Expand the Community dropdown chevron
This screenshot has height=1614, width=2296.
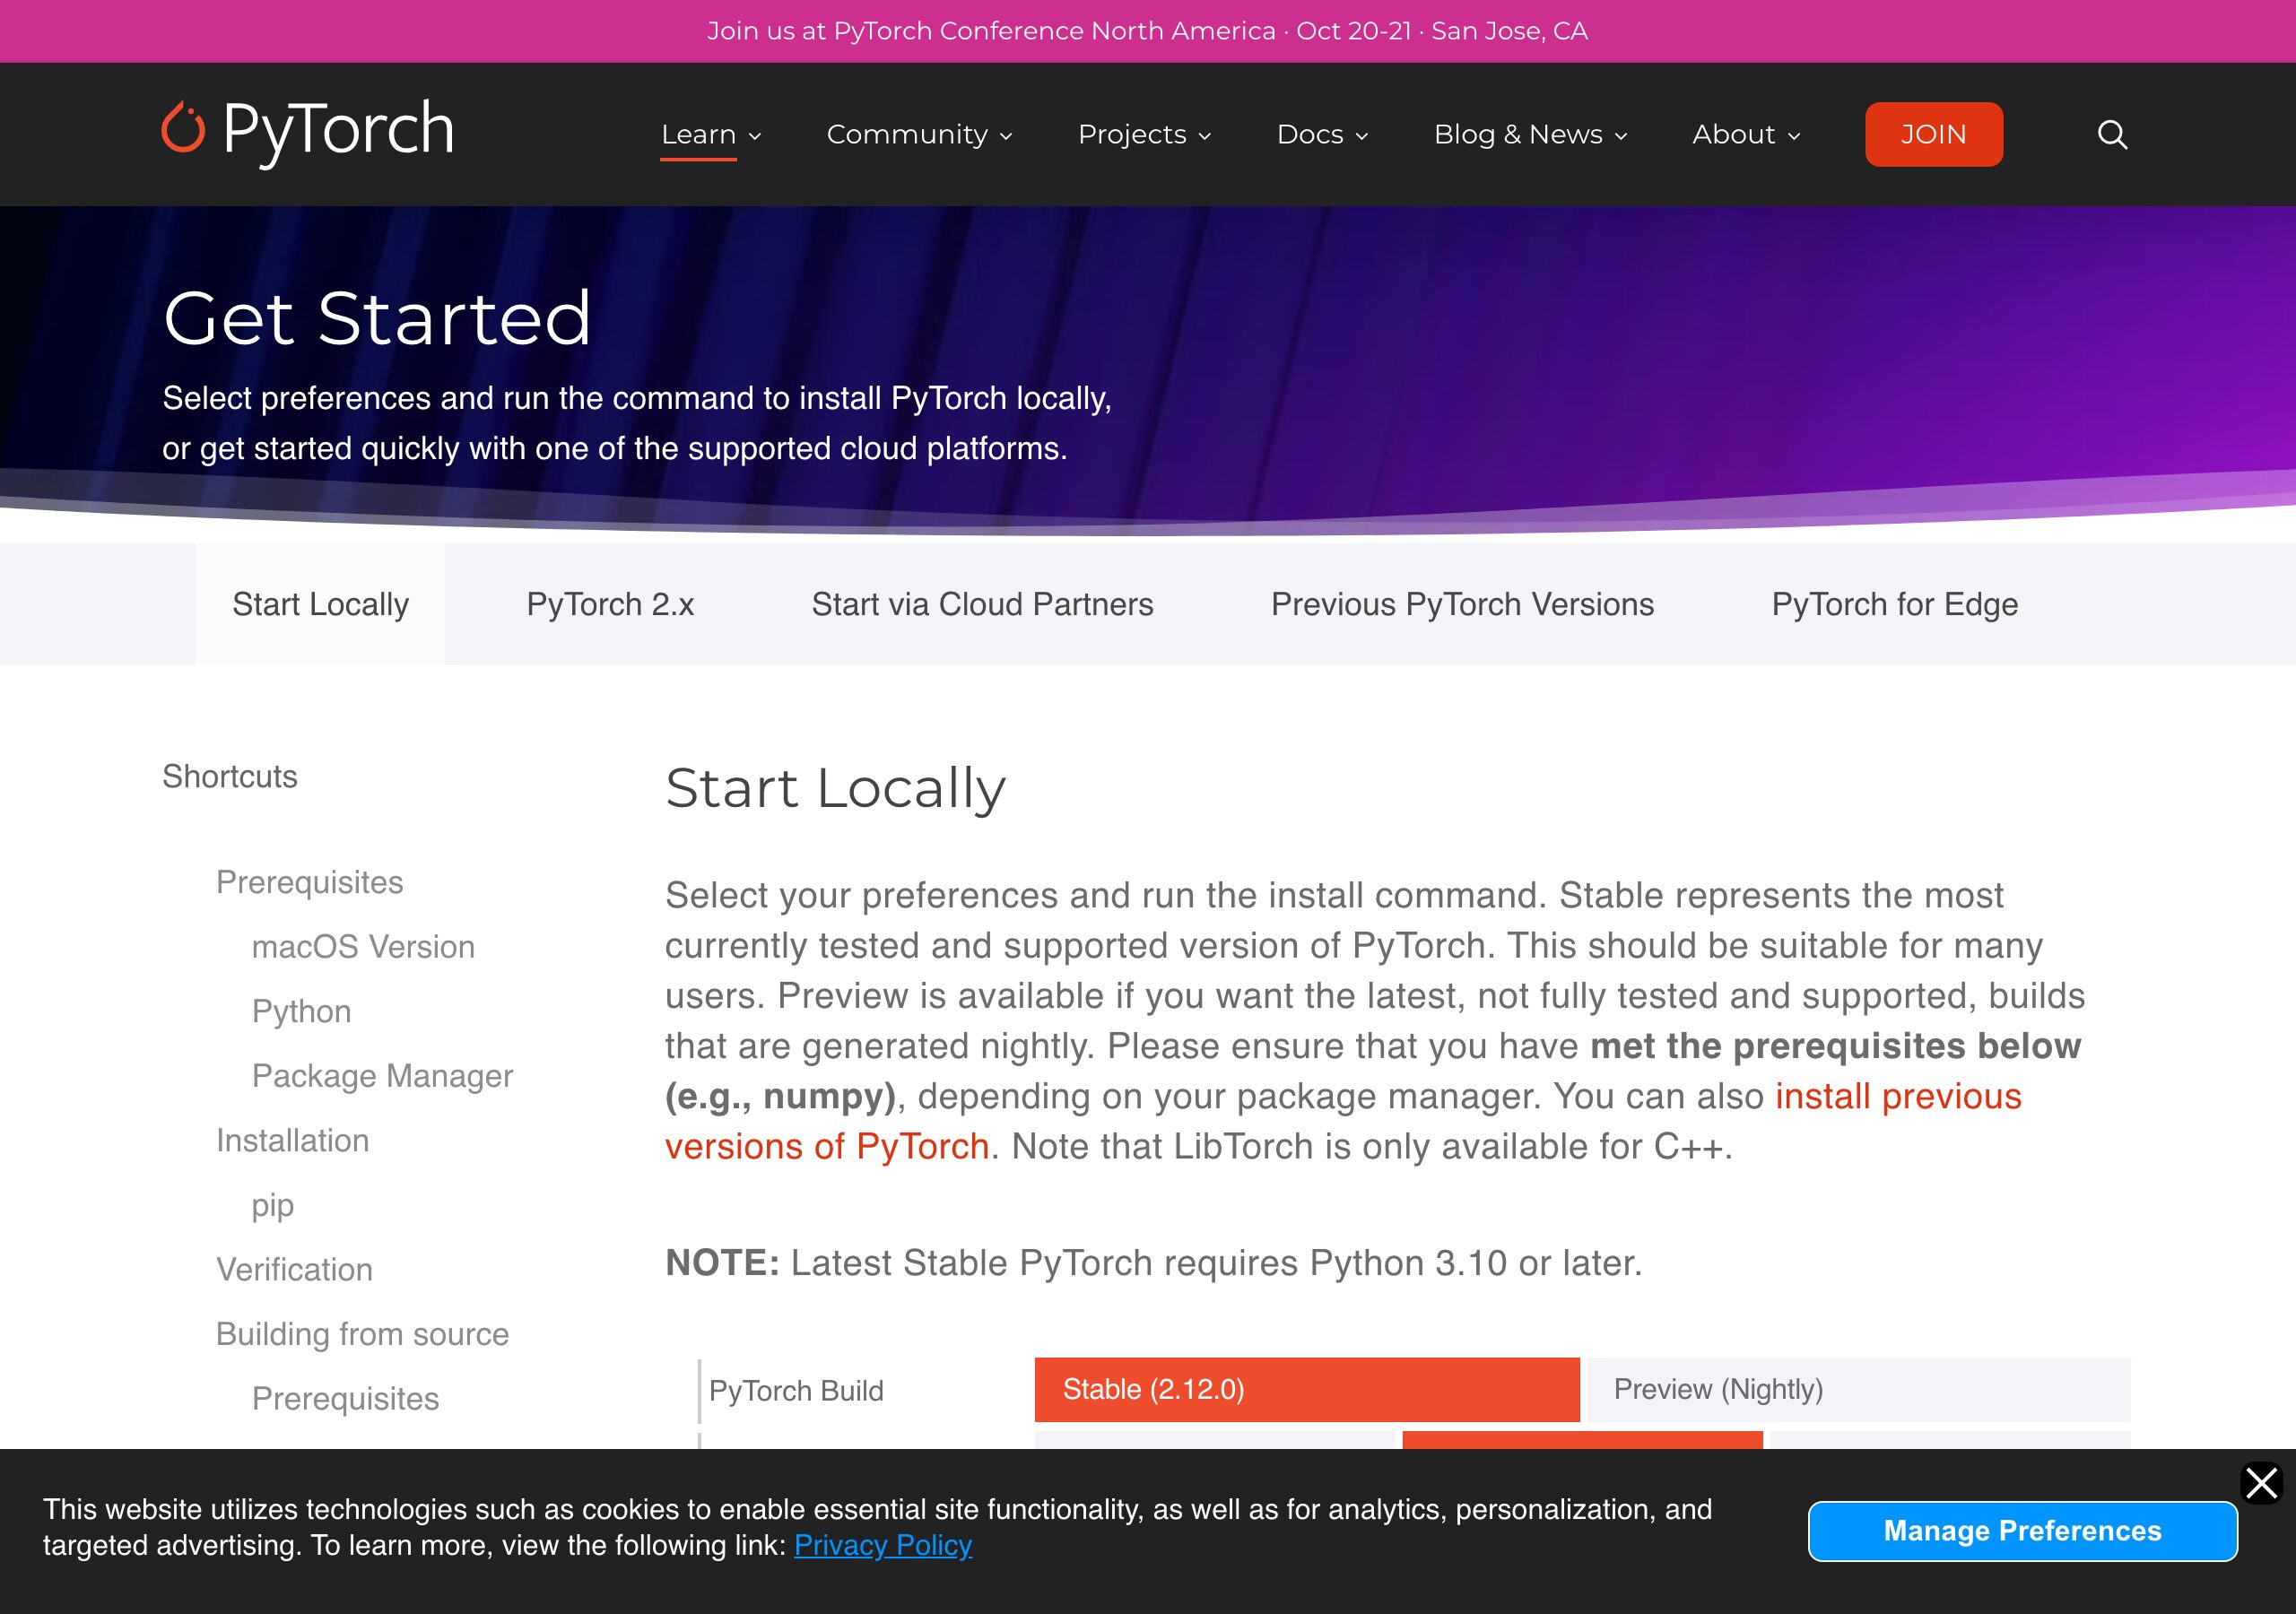[x=1006, y=136]
